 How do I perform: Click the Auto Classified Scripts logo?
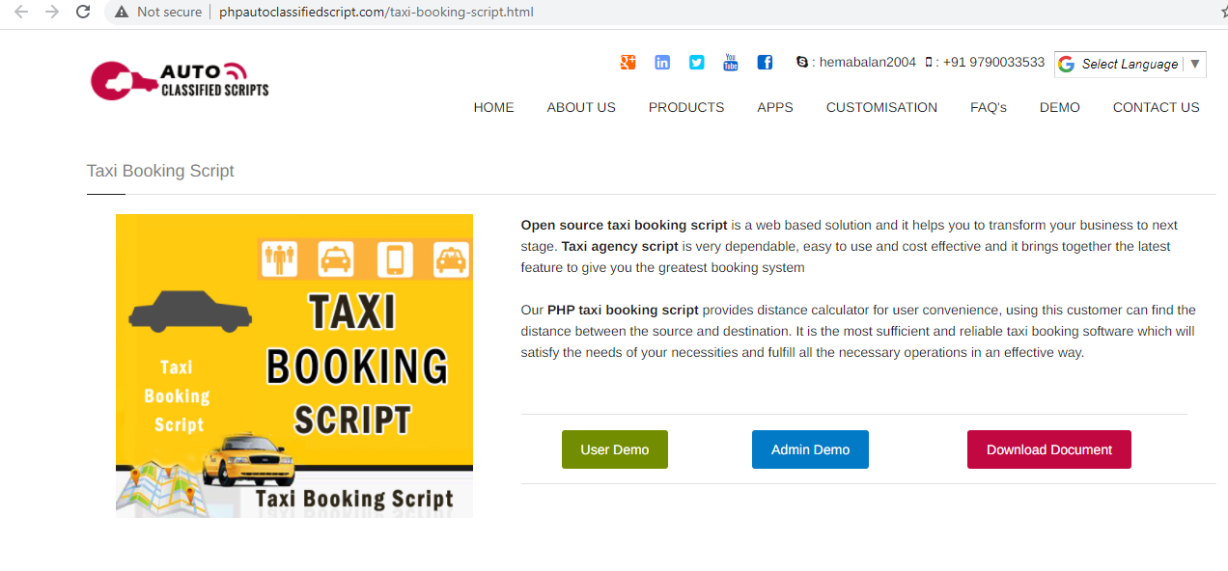[179, 78]
